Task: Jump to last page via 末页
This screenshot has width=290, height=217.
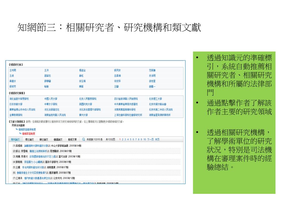Action: coord(157,140)
